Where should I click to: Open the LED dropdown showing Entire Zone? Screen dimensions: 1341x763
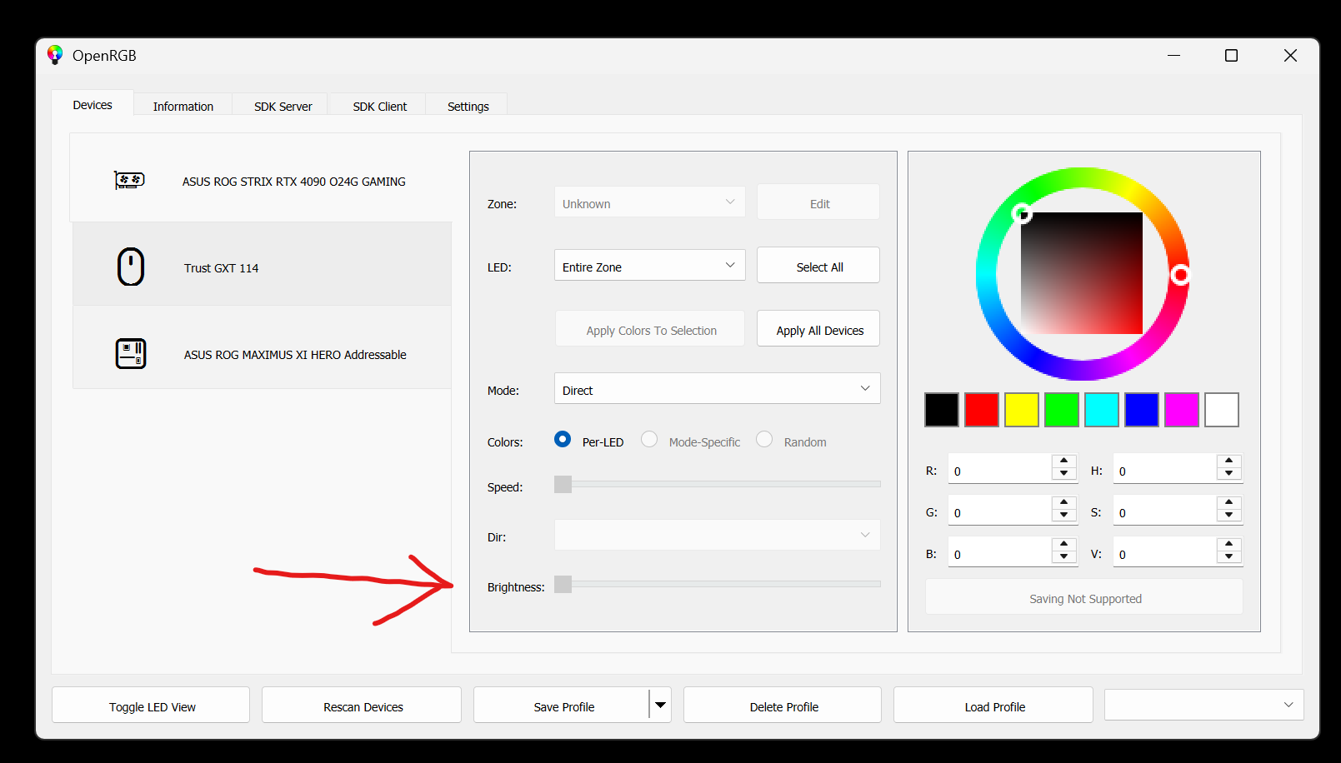coord(650,266)
